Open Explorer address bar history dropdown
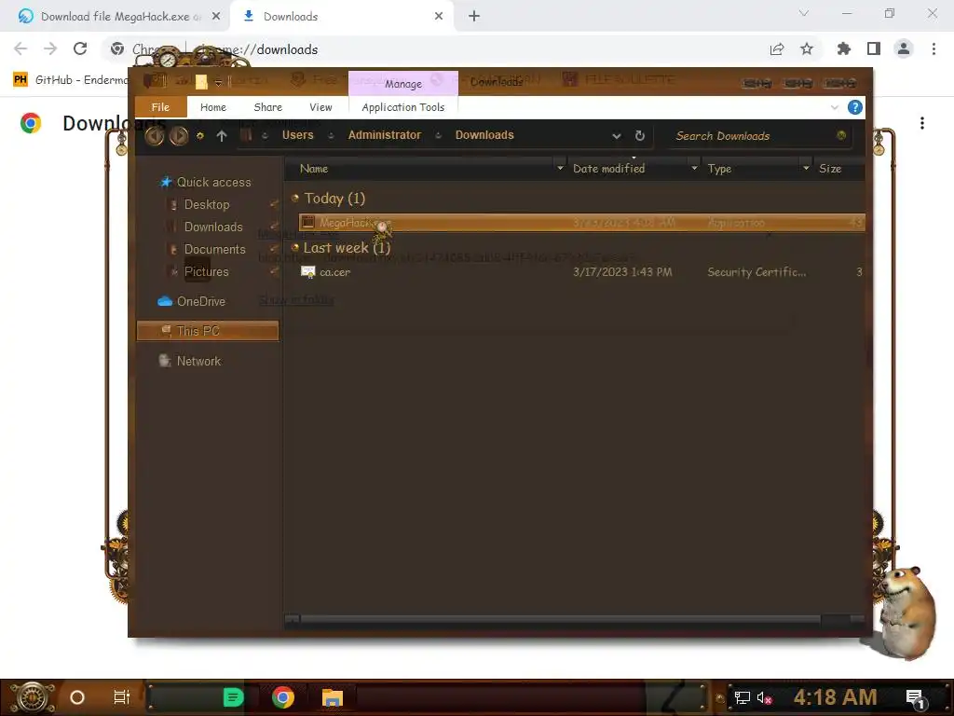This screenshot has width=954, height=716. tap(617, 136)
